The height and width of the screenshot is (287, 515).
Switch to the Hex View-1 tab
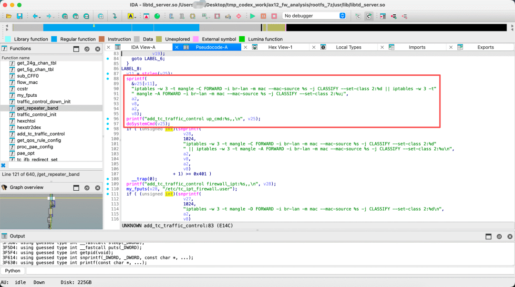280,47
